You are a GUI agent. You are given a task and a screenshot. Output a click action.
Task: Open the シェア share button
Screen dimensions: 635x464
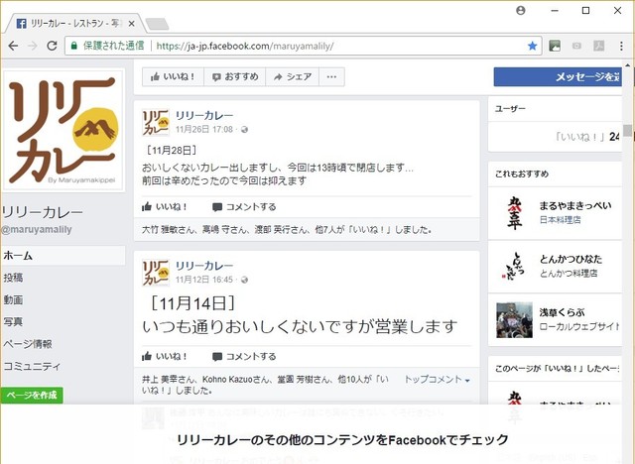(293, 76)
